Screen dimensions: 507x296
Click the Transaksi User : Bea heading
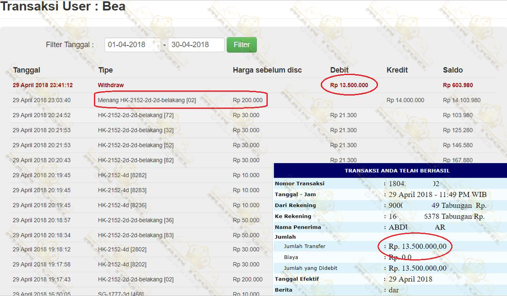(x=63, y=7)
